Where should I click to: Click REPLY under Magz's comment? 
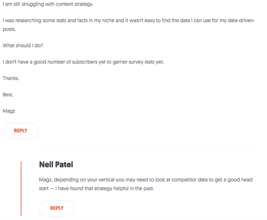[20, 131]
